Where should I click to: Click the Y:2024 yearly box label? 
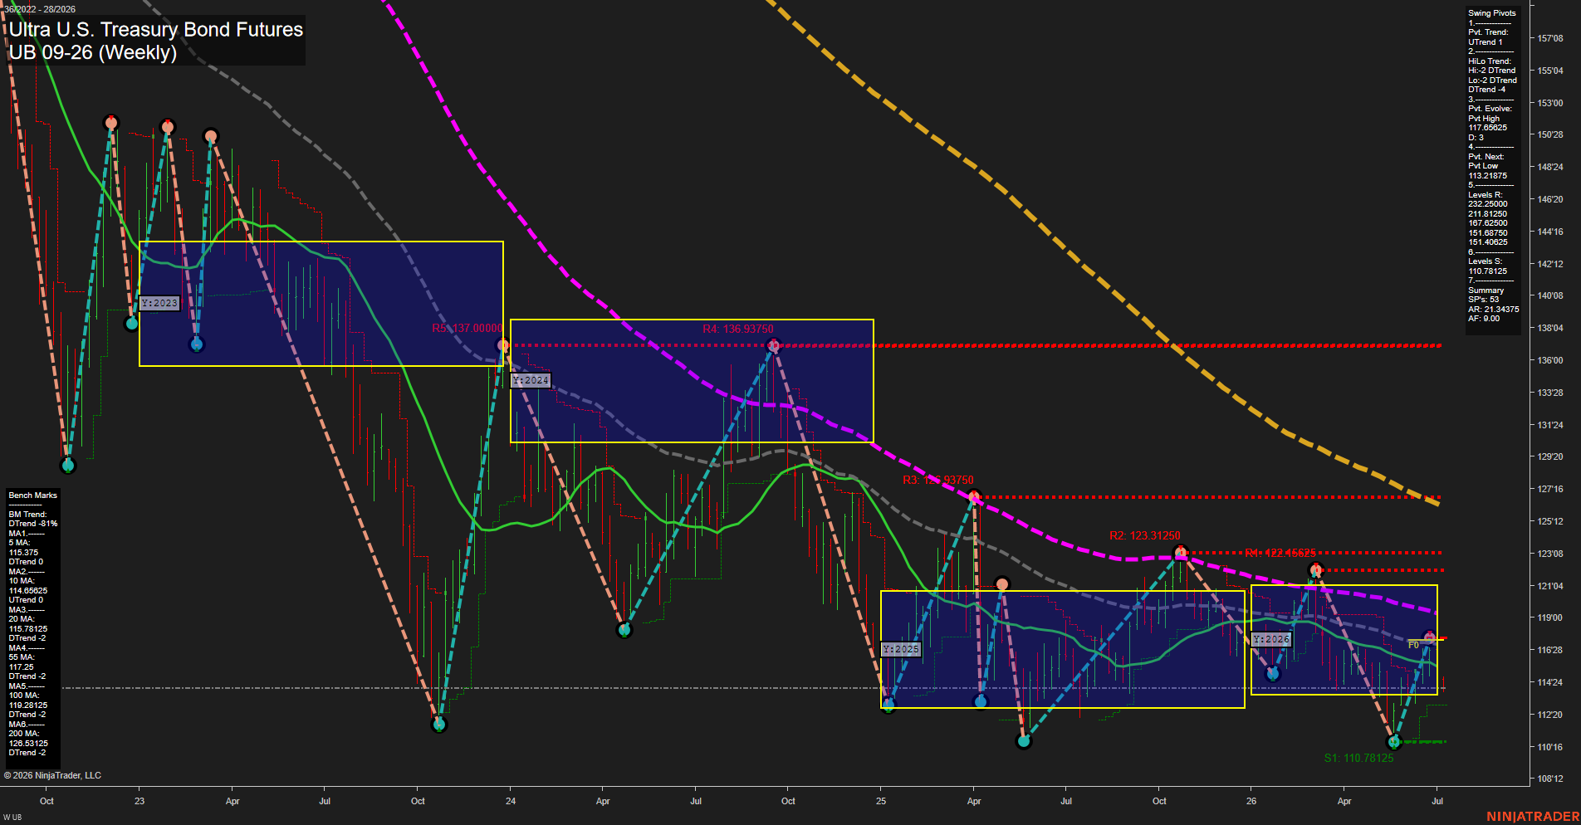click(x=531, y=380)
